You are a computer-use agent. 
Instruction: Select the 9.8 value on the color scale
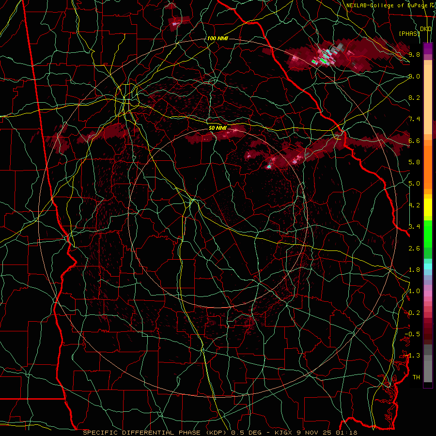click(x=414, y=55)
